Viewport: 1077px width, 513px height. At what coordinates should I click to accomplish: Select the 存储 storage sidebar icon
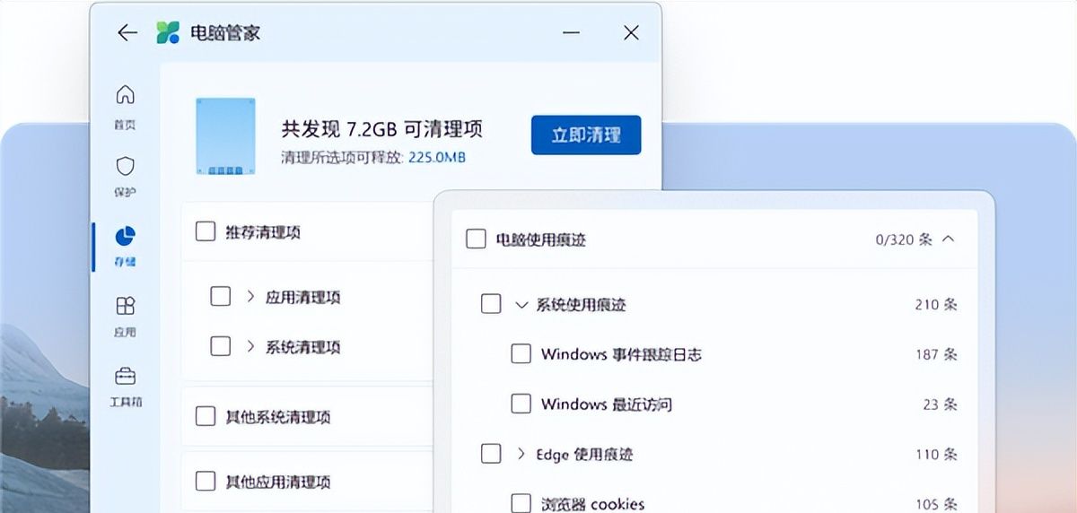tap(126, 237)
